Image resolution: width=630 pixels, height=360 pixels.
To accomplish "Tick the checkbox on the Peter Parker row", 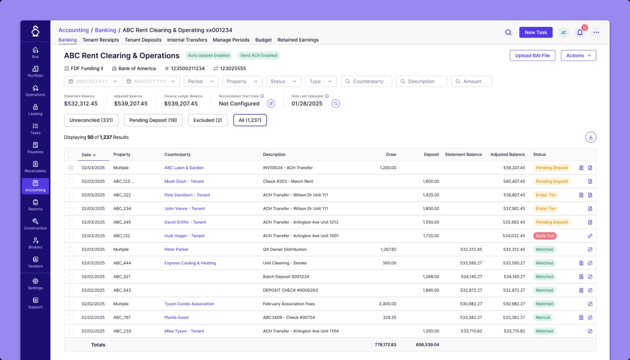I will (70, 249).
